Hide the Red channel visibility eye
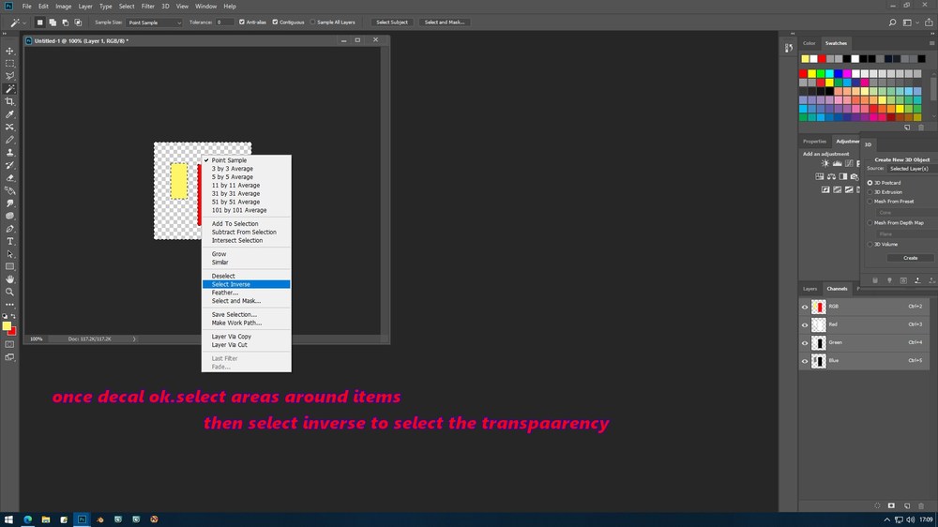 point(805,324)
